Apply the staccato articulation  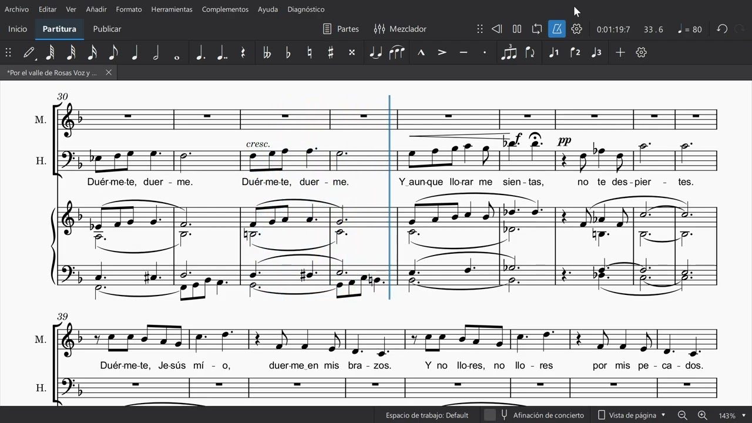[484, 52]
